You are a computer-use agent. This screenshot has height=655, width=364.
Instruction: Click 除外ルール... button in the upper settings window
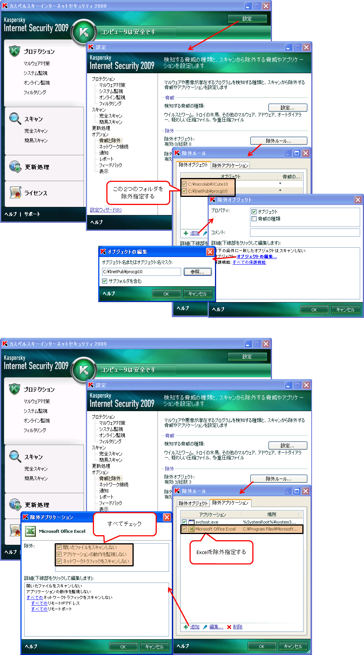point(278,141)
